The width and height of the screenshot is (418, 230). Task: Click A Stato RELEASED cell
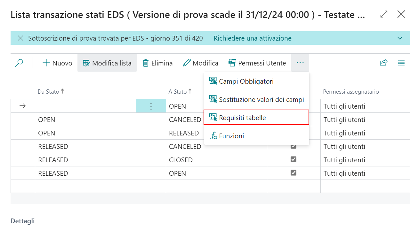click(184, 133)
